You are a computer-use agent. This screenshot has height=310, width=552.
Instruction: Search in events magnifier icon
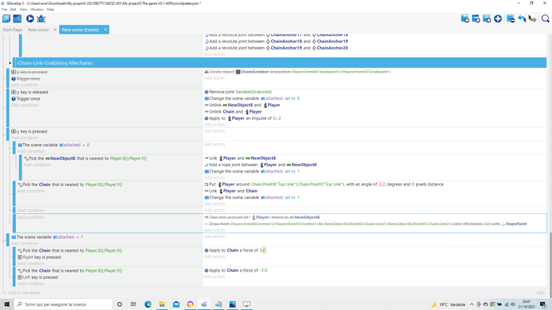pyautogui.click(x=546, y=18)
